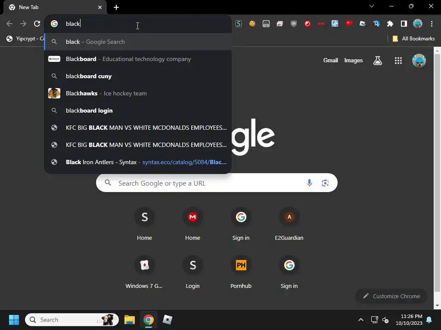Image resolution: width=441 pixels, height=330 pixels.
Task: Choose "blackboard login" suggestion
Action: [x=138, y=110]
